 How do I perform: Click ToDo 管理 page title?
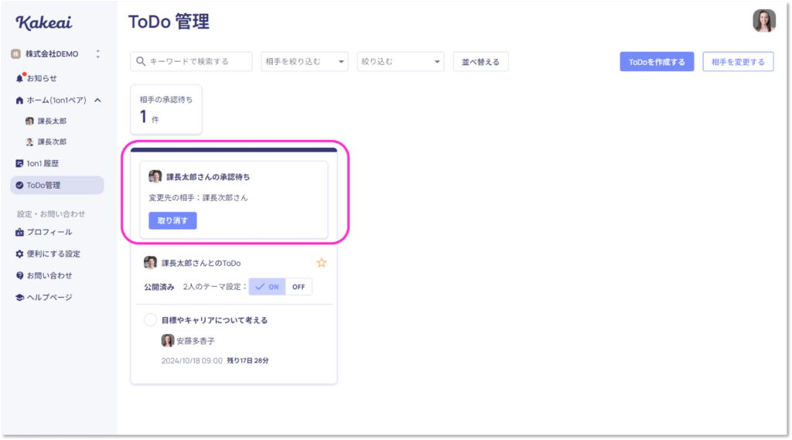[x=169, y=22]
